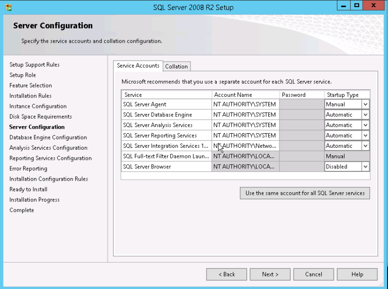Click Manual startup type of Full-text Filter Daemon

(x=347, y=156)
